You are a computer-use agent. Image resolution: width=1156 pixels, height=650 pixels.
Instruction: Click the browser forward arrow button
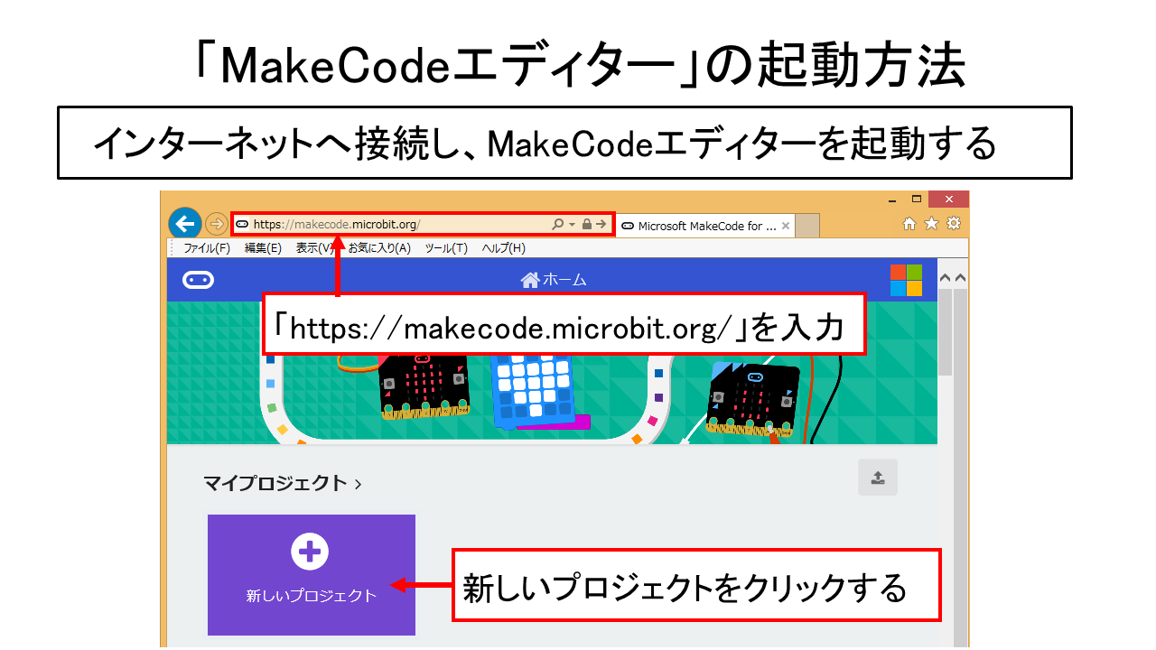pyautogui.click(x=216, y=223)
